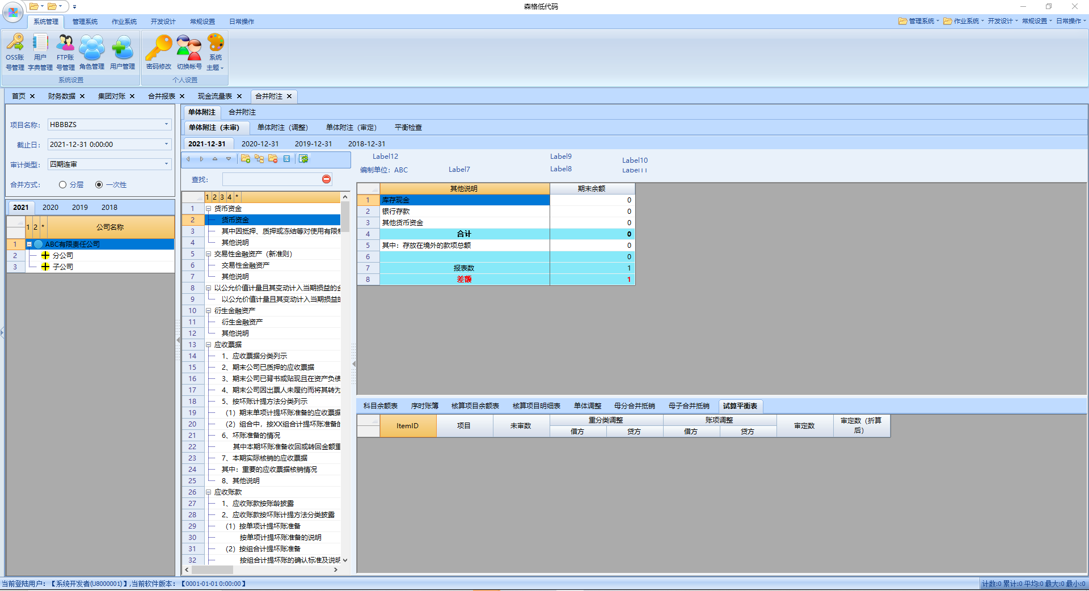
Task: Open 系统主题 palette dropdown
Action: pos(216,52)
